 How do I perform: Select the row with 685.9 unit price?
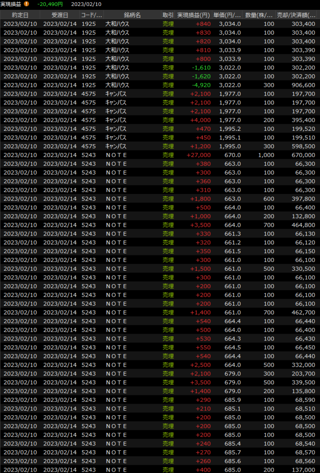(160, 400)
